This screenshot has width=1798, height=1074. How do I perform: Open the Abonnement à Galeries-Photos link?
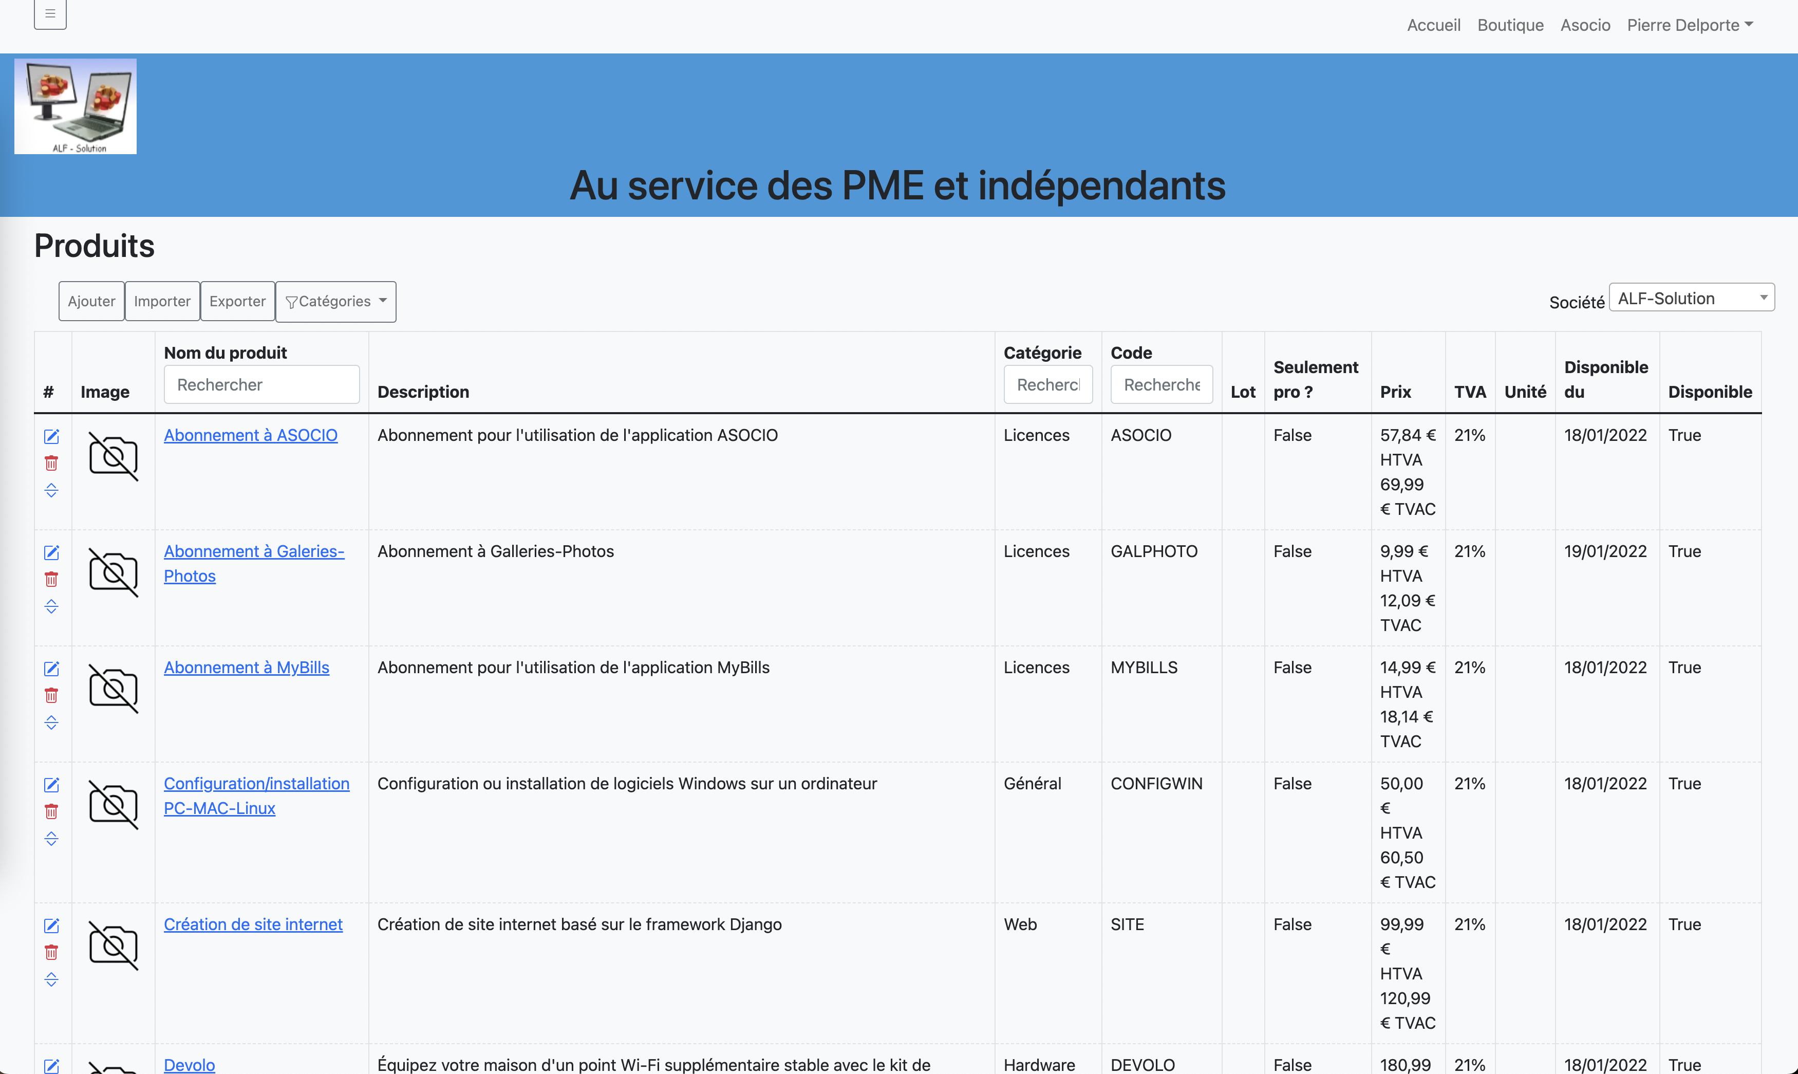[x=254, y=564]
